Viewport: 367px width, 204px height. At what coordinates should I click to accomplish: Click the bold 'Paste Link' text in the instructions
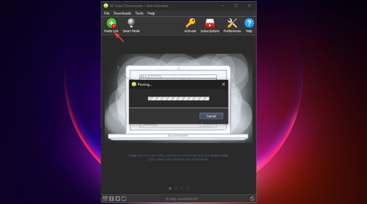click(x=219, y=155)
